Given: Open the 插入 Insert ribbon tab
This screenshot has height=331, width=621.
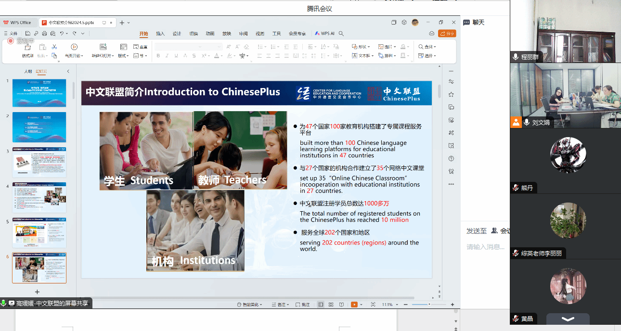Looking at the screenshot, I should (160, 34).
